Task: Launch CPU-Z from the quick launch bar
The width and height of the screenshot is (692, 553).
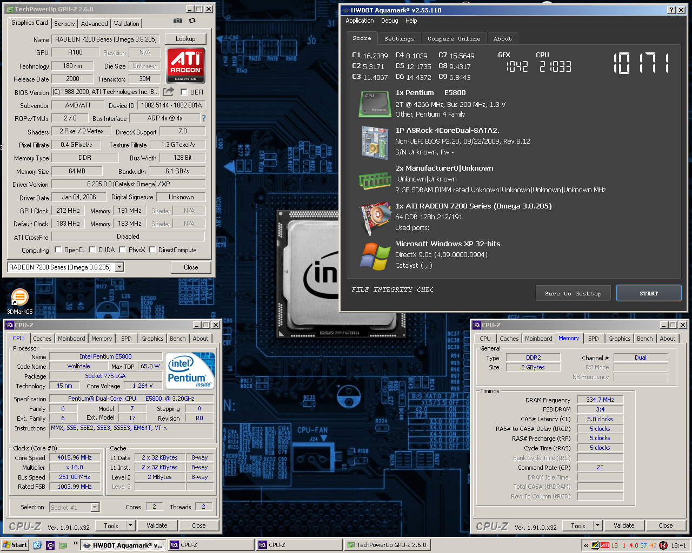Action: (x=50, y=545)
